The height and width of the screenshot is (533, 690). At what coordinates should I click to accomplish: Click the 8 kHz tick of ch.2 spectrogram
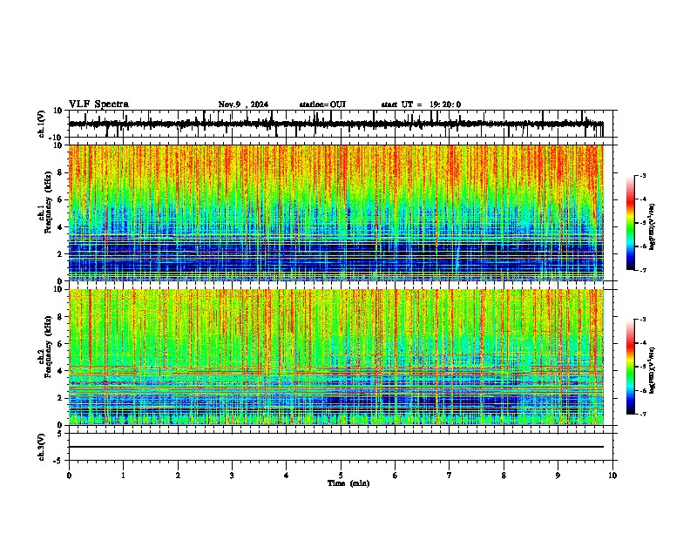61,317
